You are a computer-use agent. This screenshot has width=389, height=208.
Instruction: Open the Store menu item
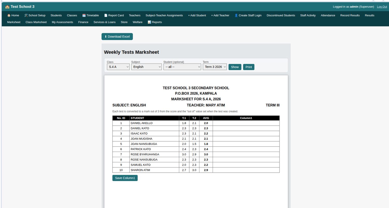point(124,22)
